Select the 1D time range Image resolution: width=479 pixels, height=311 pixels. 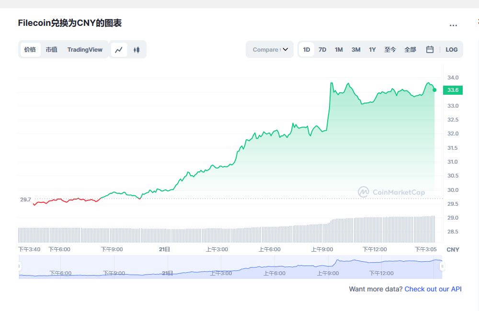coord(307,50)
